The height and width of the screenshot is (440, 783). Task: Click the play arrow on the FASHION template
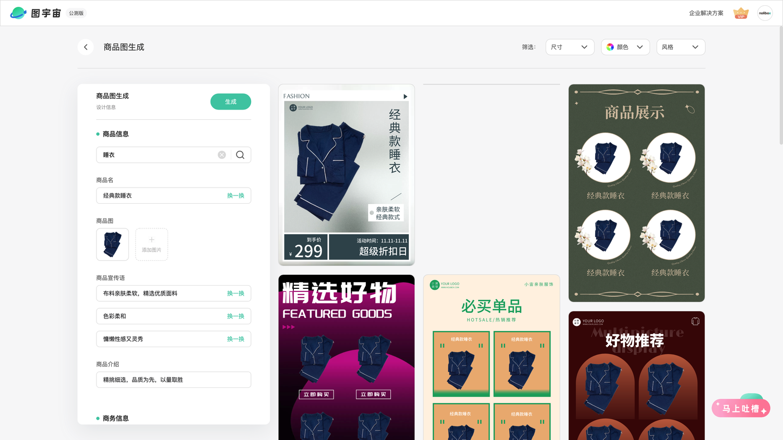coord(405,96)
